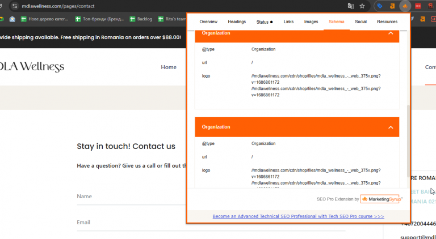Screen dimensions: 436x239
Task: Click the MDLA Wellness site logo
Action: (32, 67)
